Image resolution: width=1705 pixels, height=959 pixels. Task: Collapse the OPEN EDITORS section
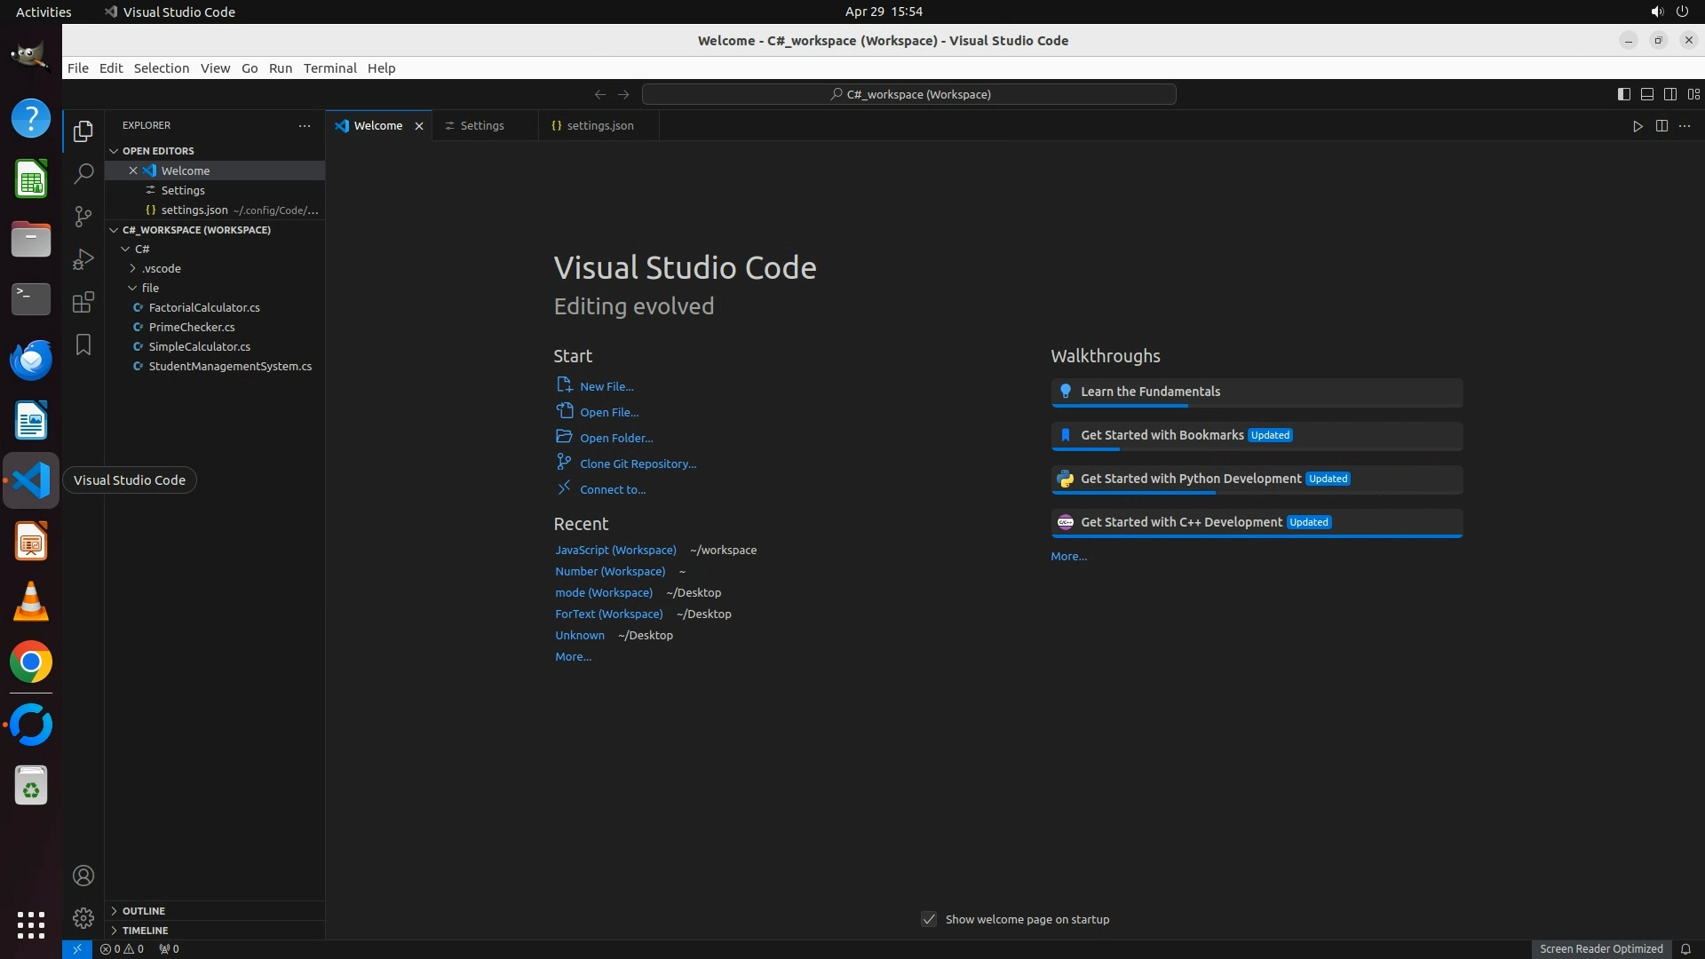[157, 151]
